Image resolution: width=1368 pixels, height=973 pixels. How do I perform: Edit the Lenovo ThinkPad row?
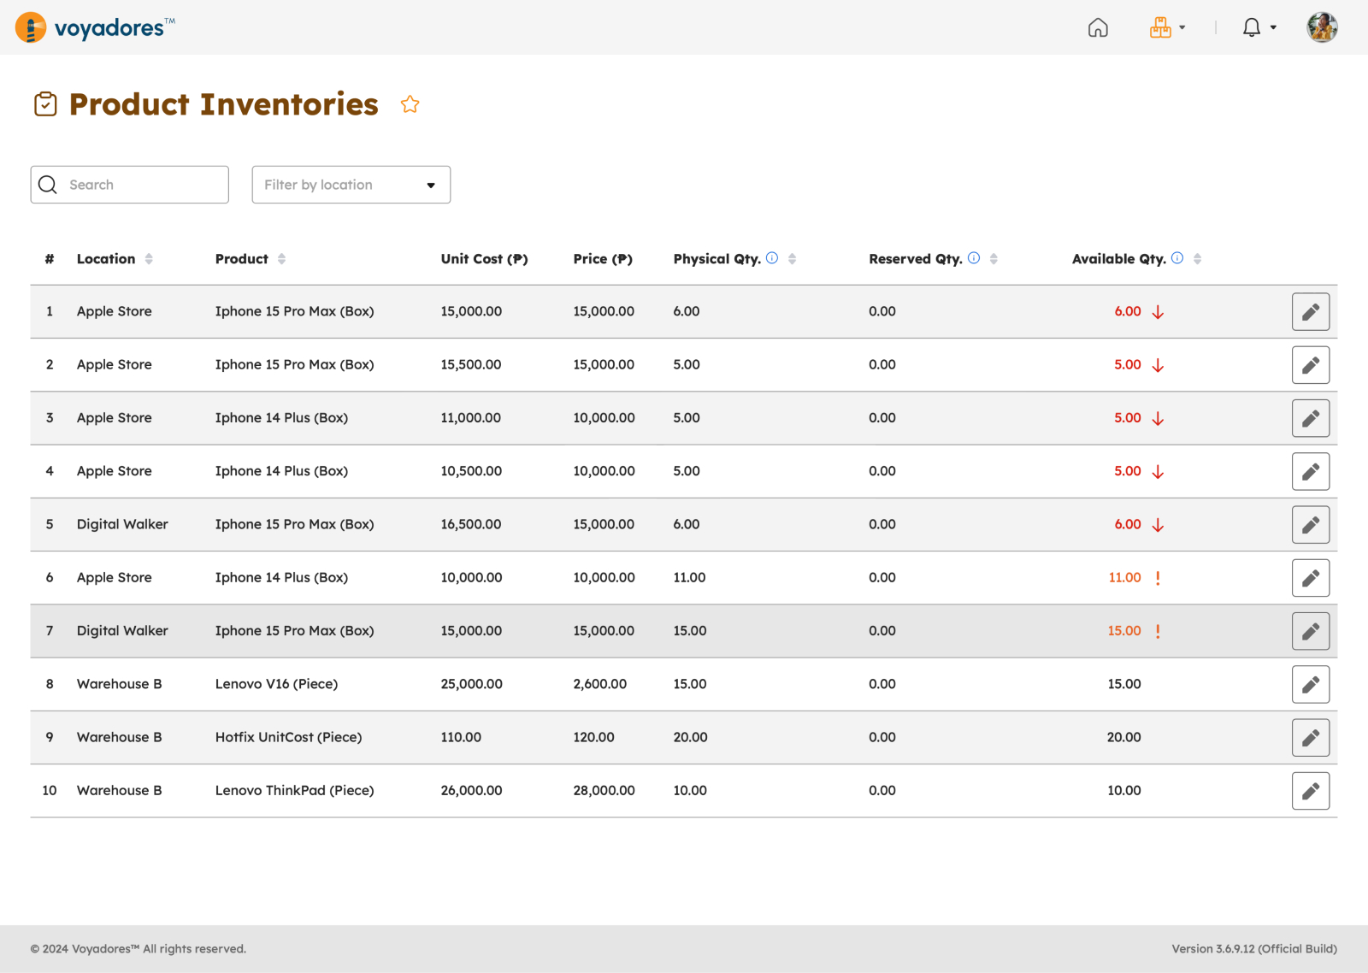coord(1311,791)
